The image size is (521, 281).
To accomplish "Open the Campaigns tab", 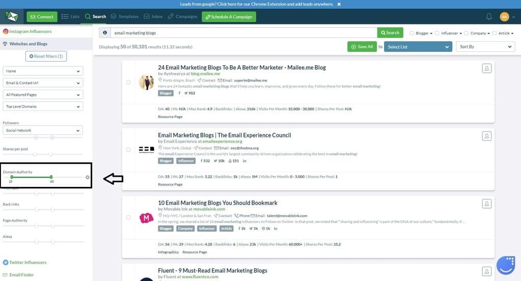I will (182, 16).
